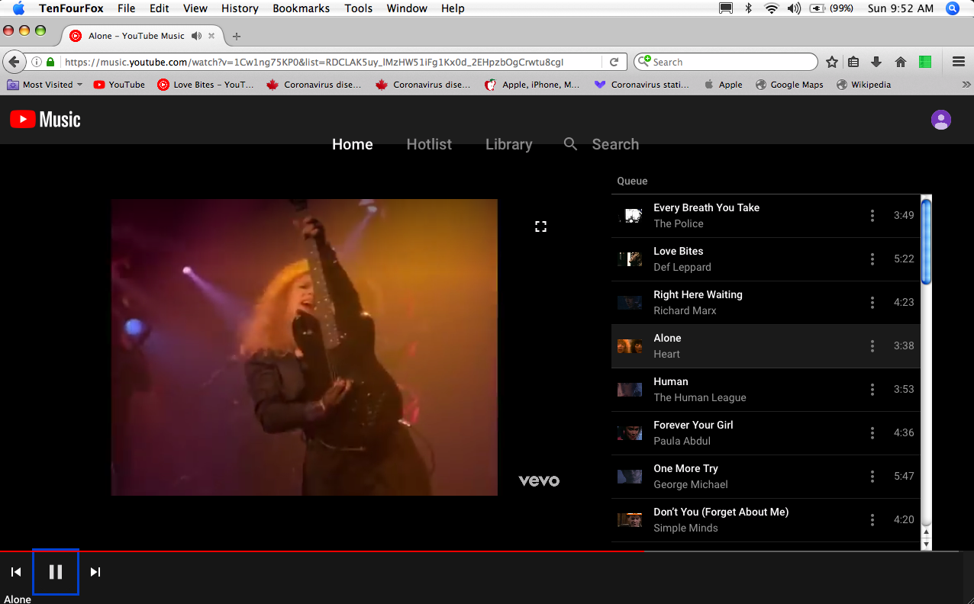This screenshot has width=974, height=604.
Task: Close the Alone – YouTube Music tab
Action: [x=211, y=36]
